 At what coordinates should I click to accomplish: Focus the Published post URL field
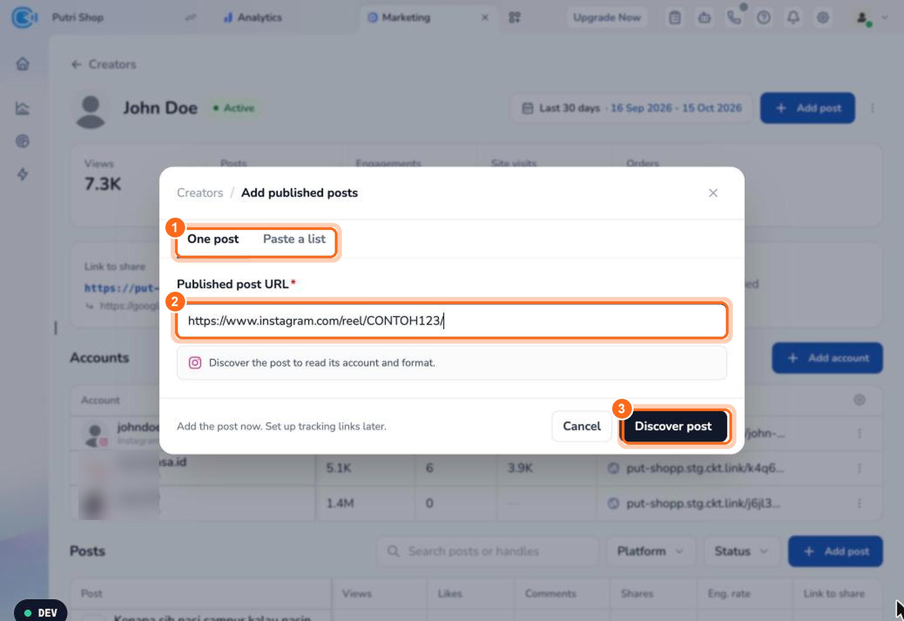[x=452, y=321]
